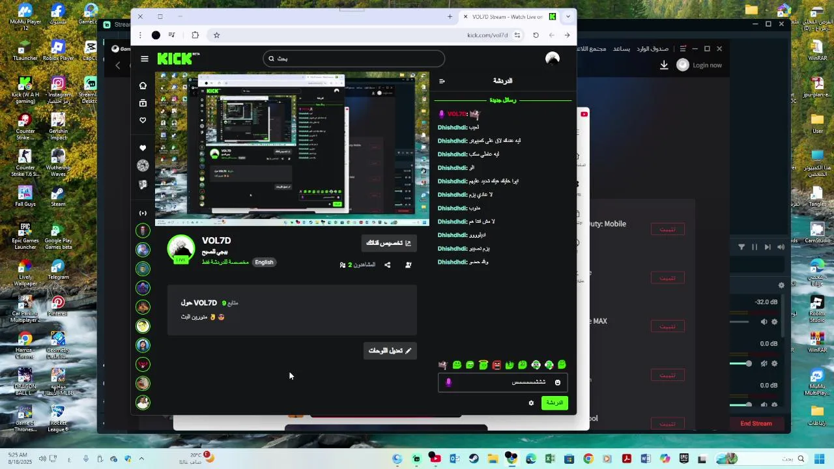The width and height of the screenshot is (834, 469).
Task: Bookmark this page with the star icon
Action: pos(216,35)
